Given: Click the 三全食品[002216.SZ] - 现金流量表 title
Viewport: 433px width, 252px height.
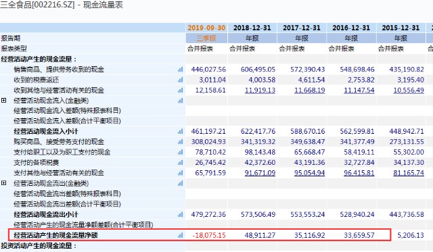Looking at the screenshot, I should (62, 5).
